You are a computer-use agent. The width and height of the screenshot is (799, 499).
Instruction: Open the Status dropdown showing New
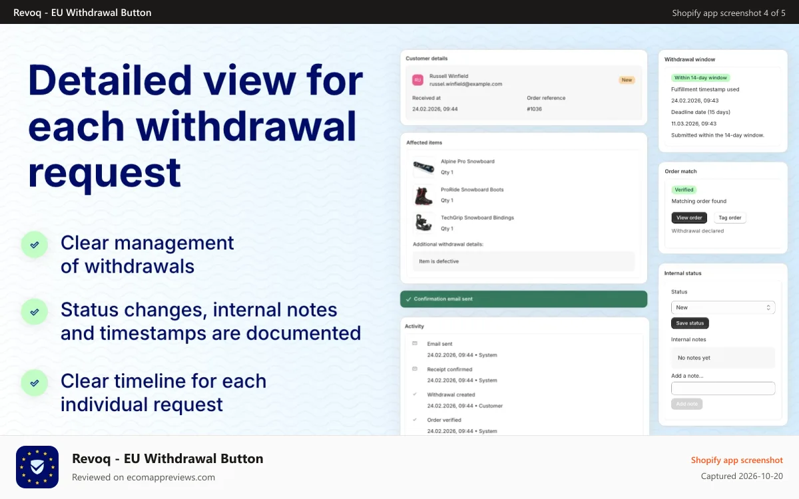pos(723,307)
